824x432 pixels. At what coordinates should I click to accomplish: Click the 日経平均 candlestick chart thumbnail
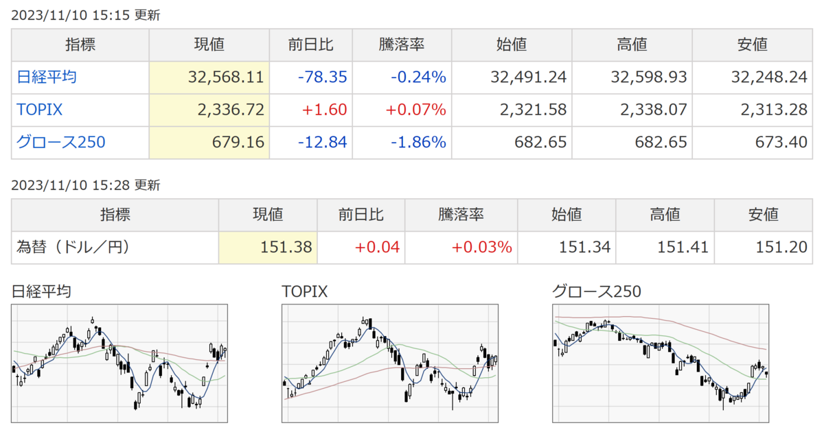click(x=119, y=363)
